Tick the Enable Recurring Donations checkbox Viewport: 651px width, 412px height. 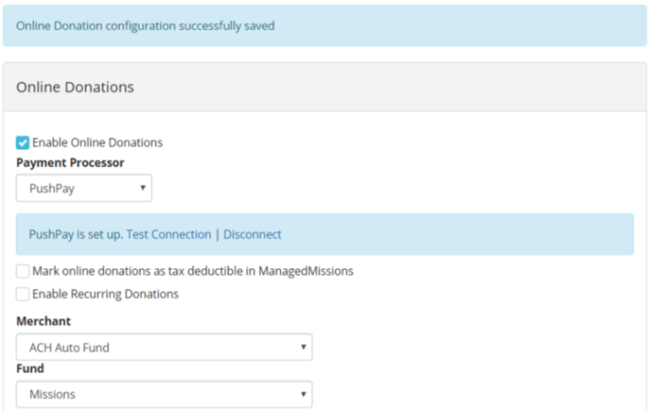[x=23, y=294]
